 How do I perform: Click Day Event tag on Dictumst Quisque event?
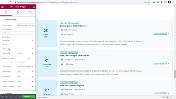[64, 82]
